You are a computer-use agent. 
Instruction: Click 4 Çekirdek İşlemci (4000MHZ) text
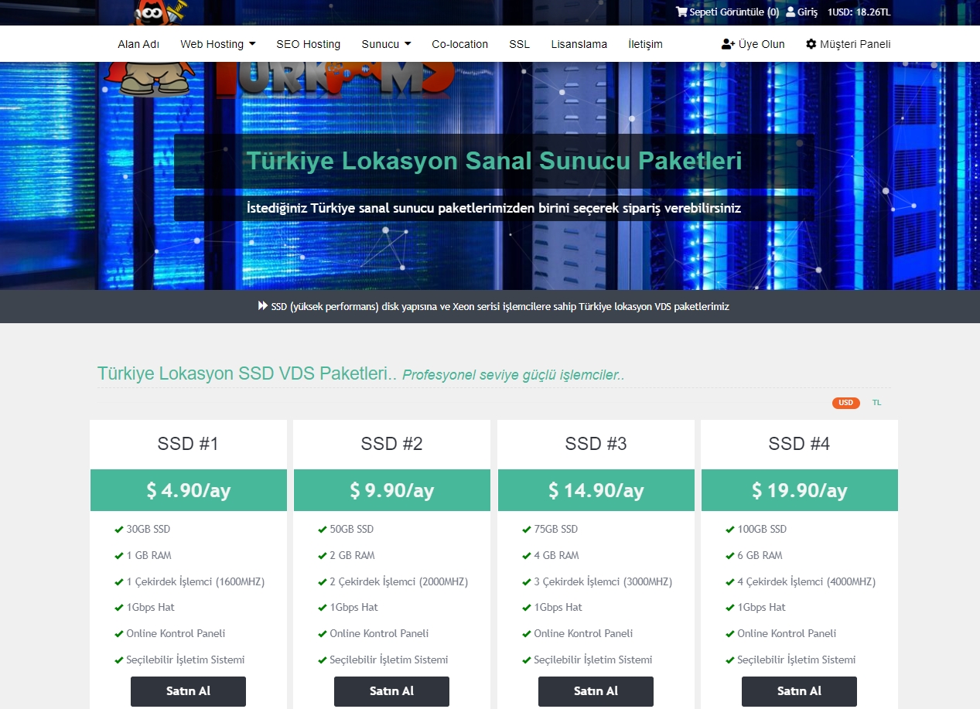806,581
